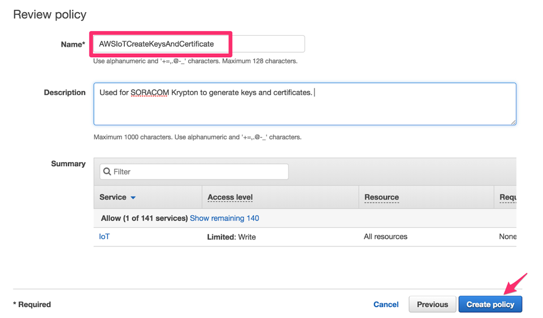Click the All resources cell
This screenshot has width=543, height=318.
point(385,237)
